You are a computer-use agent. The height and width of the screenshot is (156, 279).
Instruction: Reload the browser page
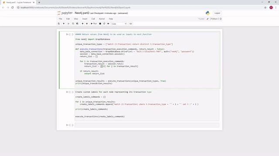[13, 8]
